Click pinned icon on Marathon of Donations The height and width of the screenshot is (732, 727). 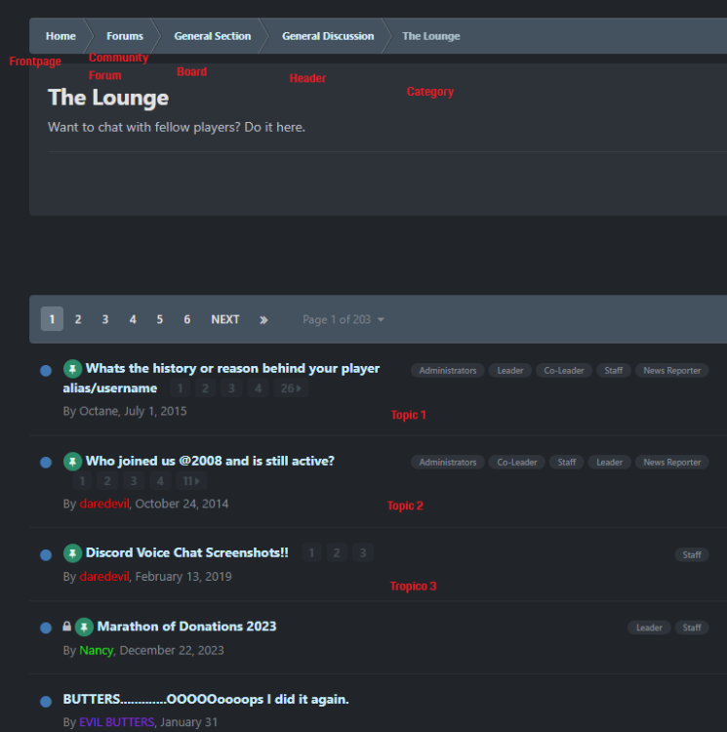click(84, 627)
